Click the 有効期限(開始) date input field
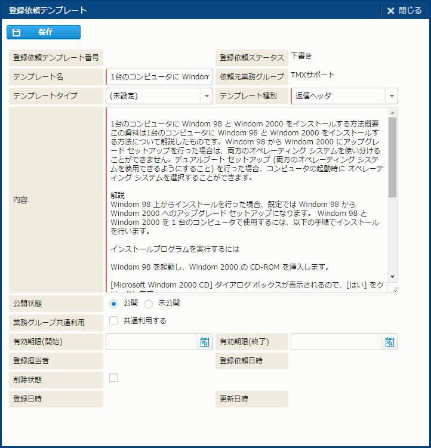 tap(152, 342)
